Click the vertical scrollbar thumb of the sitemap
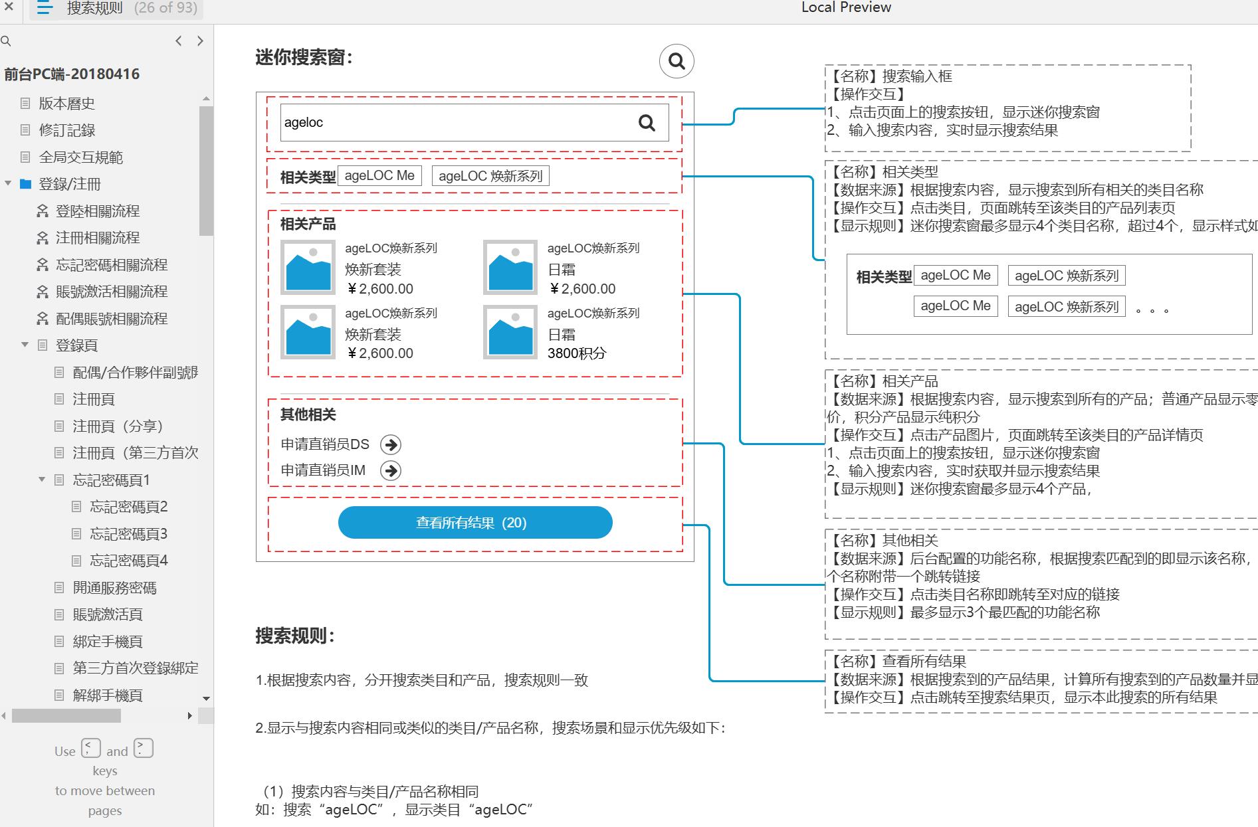 206,171
